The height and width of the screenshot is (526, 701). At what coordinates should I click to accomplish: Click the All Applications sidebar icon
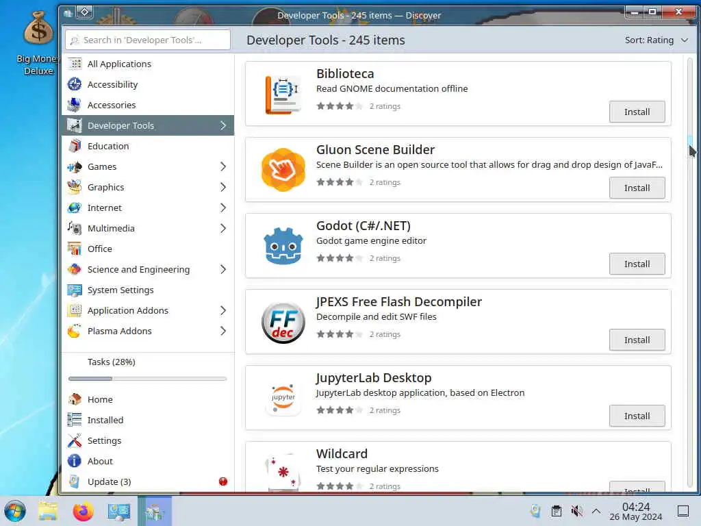click(75, 64)
